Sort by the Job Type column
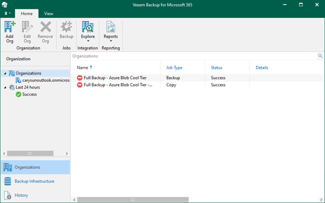The image size is (325, 203). pos(174,67)
